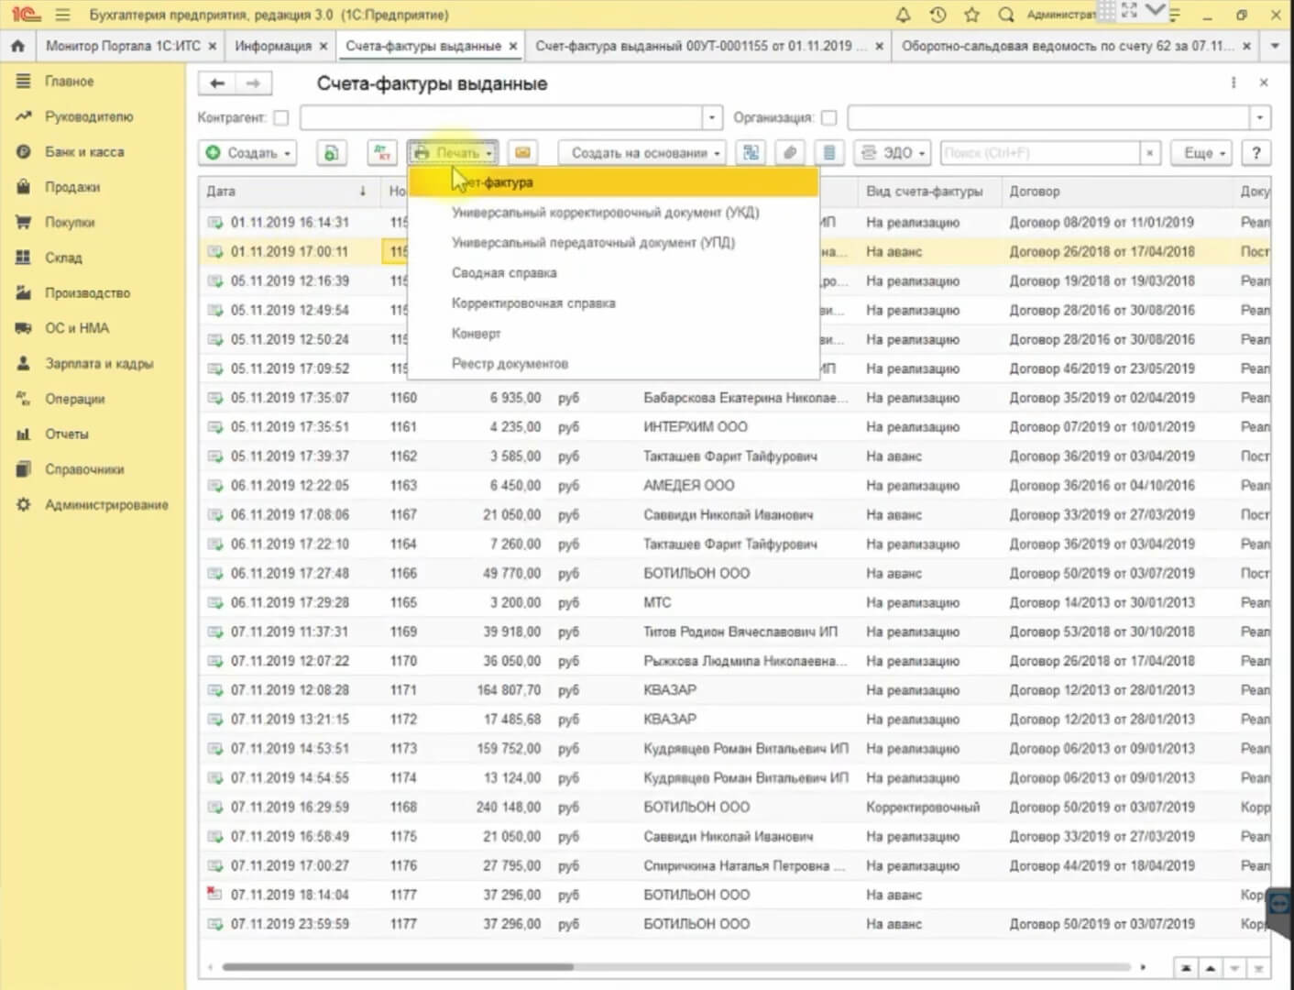The height and width of the screenshot is (990, 1294).
Task: Clear the search field with the x
Action: click(1150, 153)
